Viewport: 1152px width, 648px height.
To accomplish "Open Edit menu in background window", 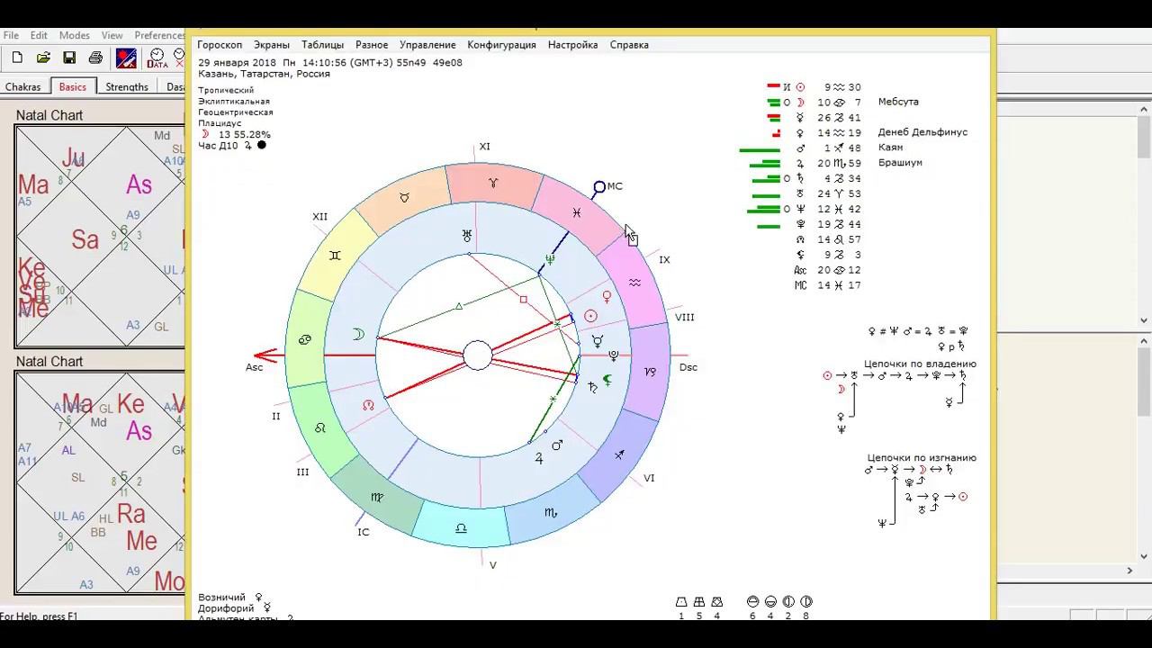I will pos(39,35).
